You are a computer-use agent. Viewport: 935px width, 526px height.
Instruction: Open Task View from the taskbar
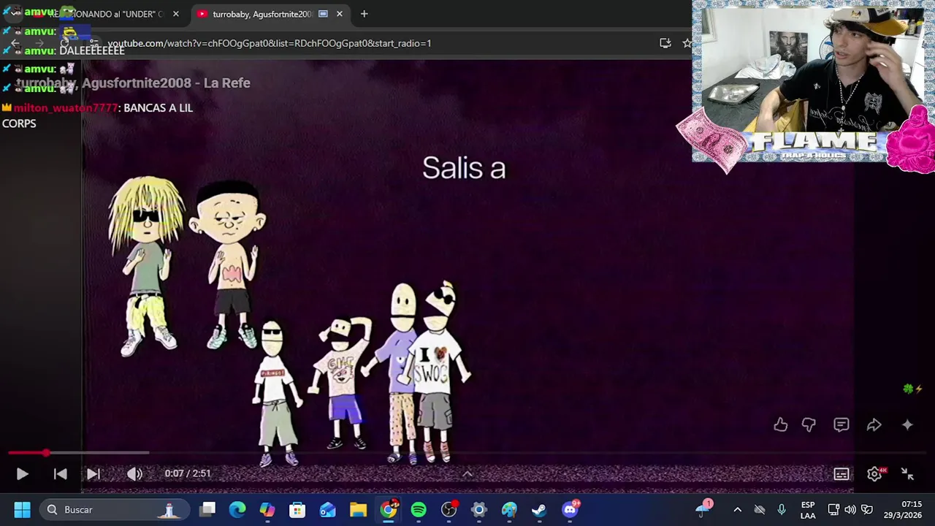[207, 510]
